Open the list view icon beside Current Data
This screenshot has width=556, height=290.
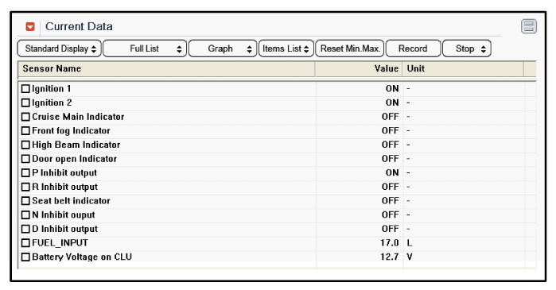tap(529, 26)
